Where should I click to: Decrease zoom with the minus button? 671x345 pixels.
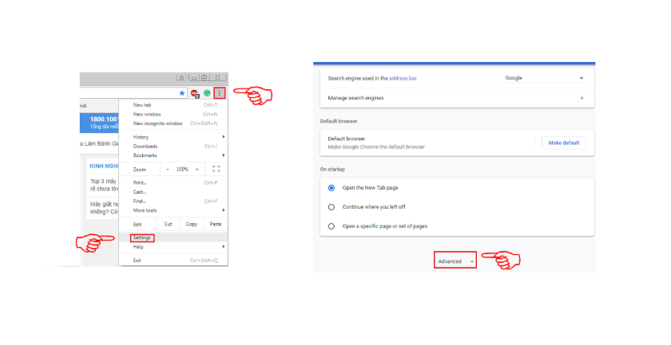click(x=167, y=169)
